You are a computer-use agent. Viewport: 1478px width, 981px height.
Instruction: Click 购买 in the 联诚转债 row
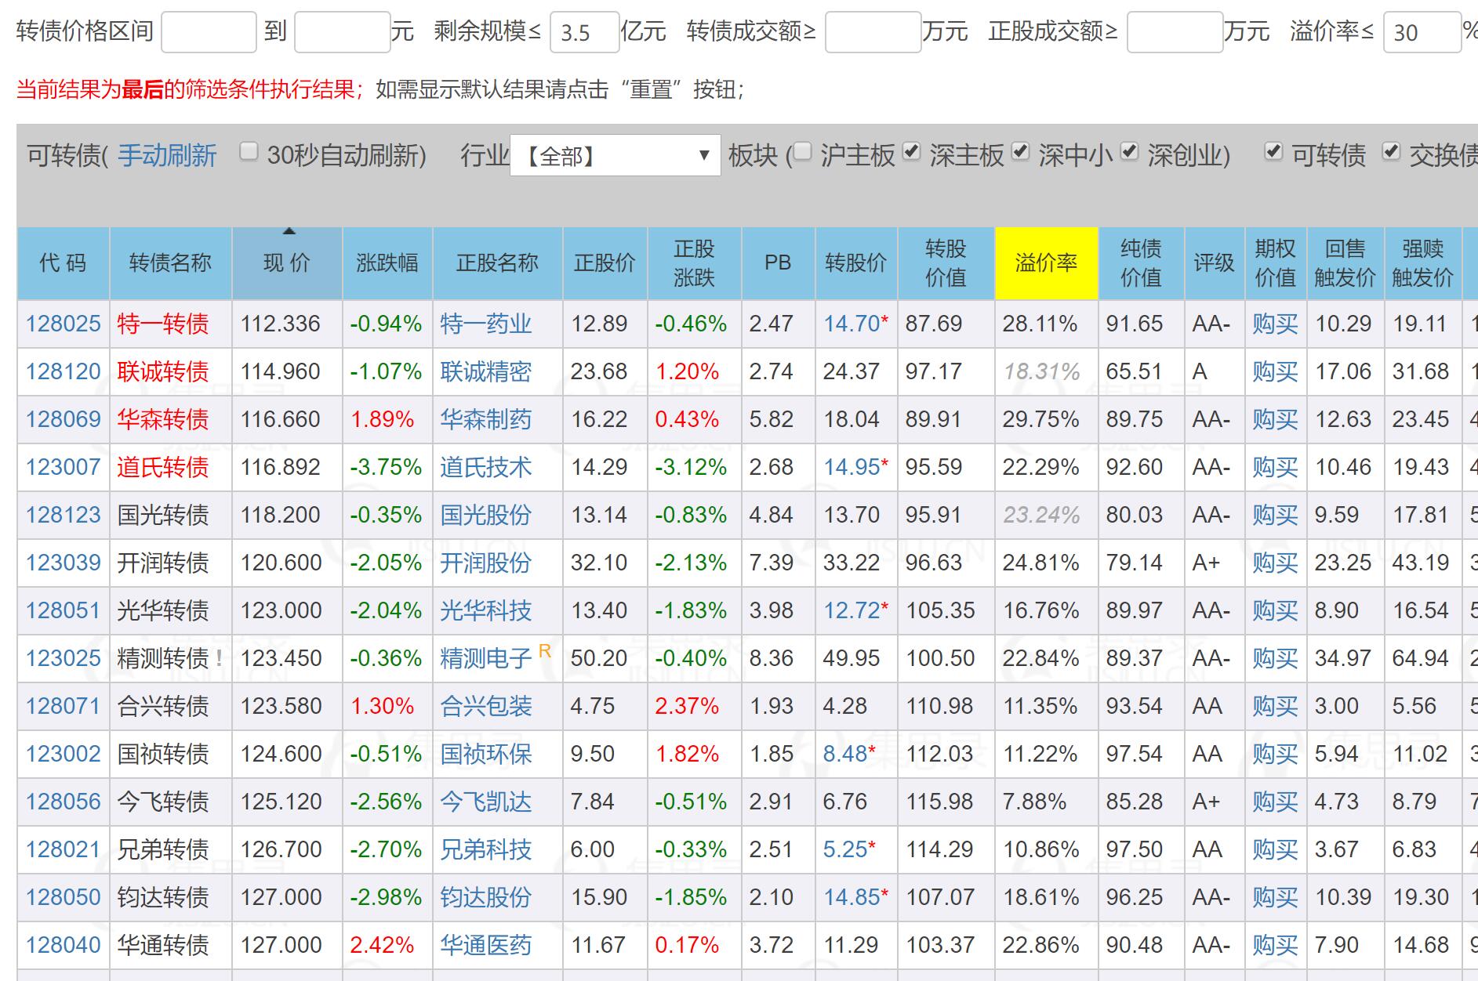1276,371
